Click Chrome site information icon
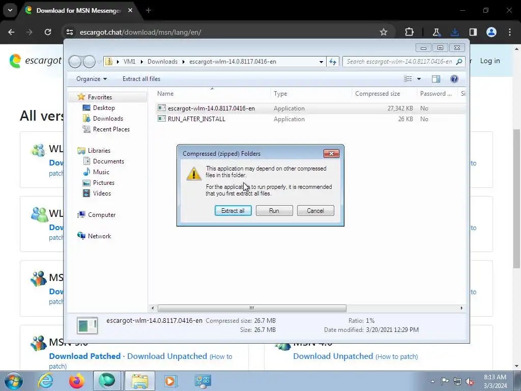This screenshot has height=391, width=521. point(69,32)
